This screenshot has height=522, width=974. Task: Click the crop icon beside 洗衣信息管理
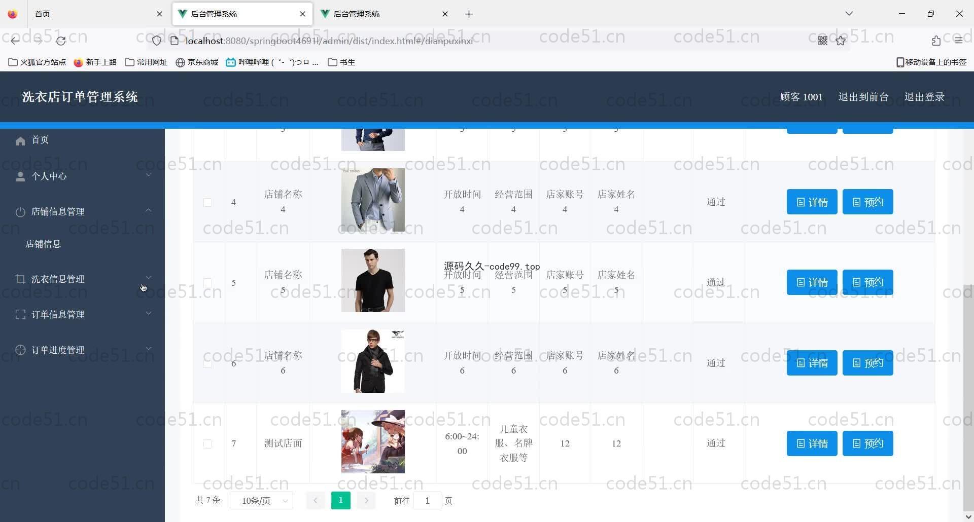click(x=20, y=279)
